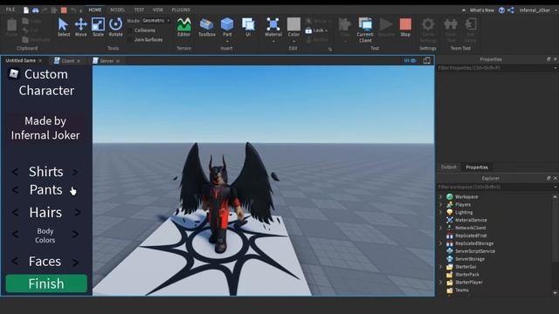The image size is (559, 314).
Task: Click the green Finish button
Action: tap(46, 283)
